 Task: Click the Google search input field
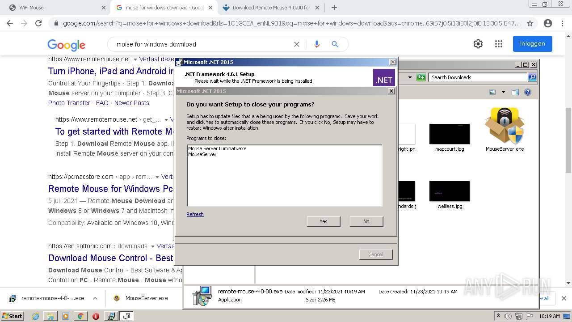coord(201,44)
